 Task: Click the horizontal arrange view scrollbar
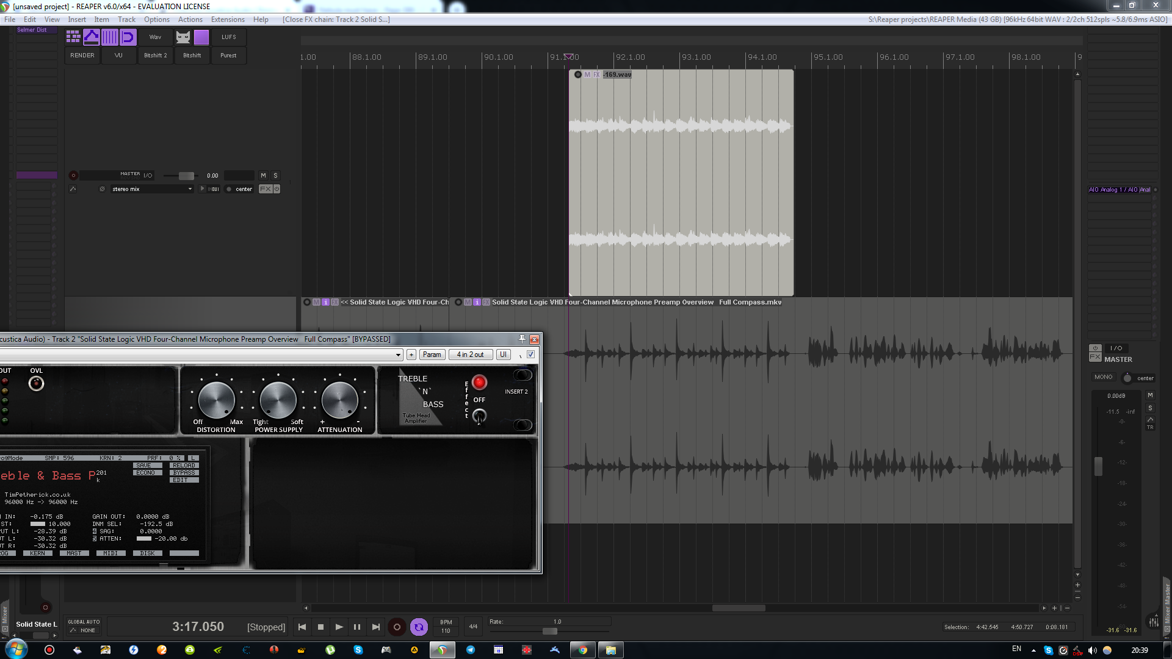point(739,608)
